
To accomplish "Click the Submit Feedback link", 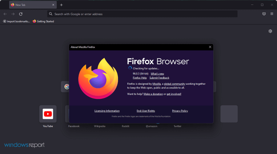I will click(x=159, y=78).
